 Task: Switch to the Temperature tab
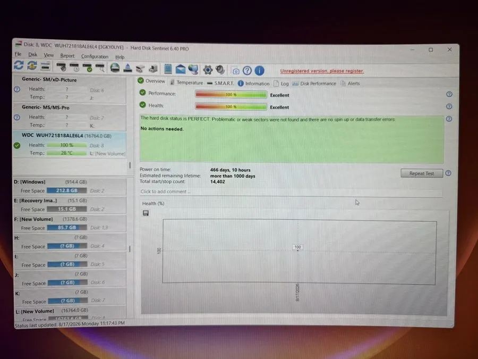(x=186, y=82)
